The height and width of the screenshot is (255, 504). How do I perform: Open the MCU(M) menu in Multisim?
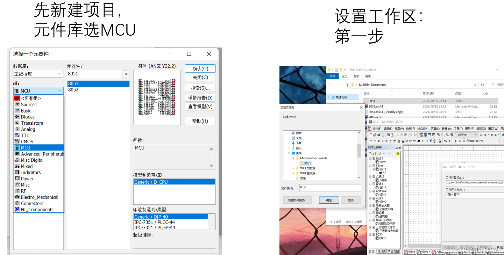coord(423,129)
